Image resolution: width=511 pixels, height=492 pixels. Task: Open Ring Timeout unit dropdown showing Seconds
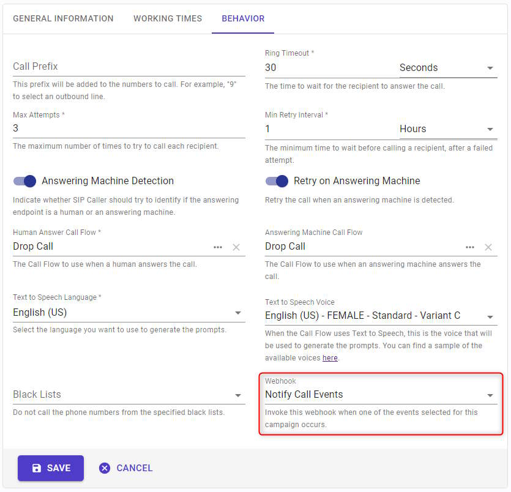pyautogui.click(x=448, y=68)
